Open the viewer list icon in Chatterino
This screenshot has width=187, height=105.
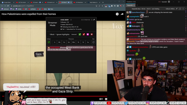[x=180, y=9]
